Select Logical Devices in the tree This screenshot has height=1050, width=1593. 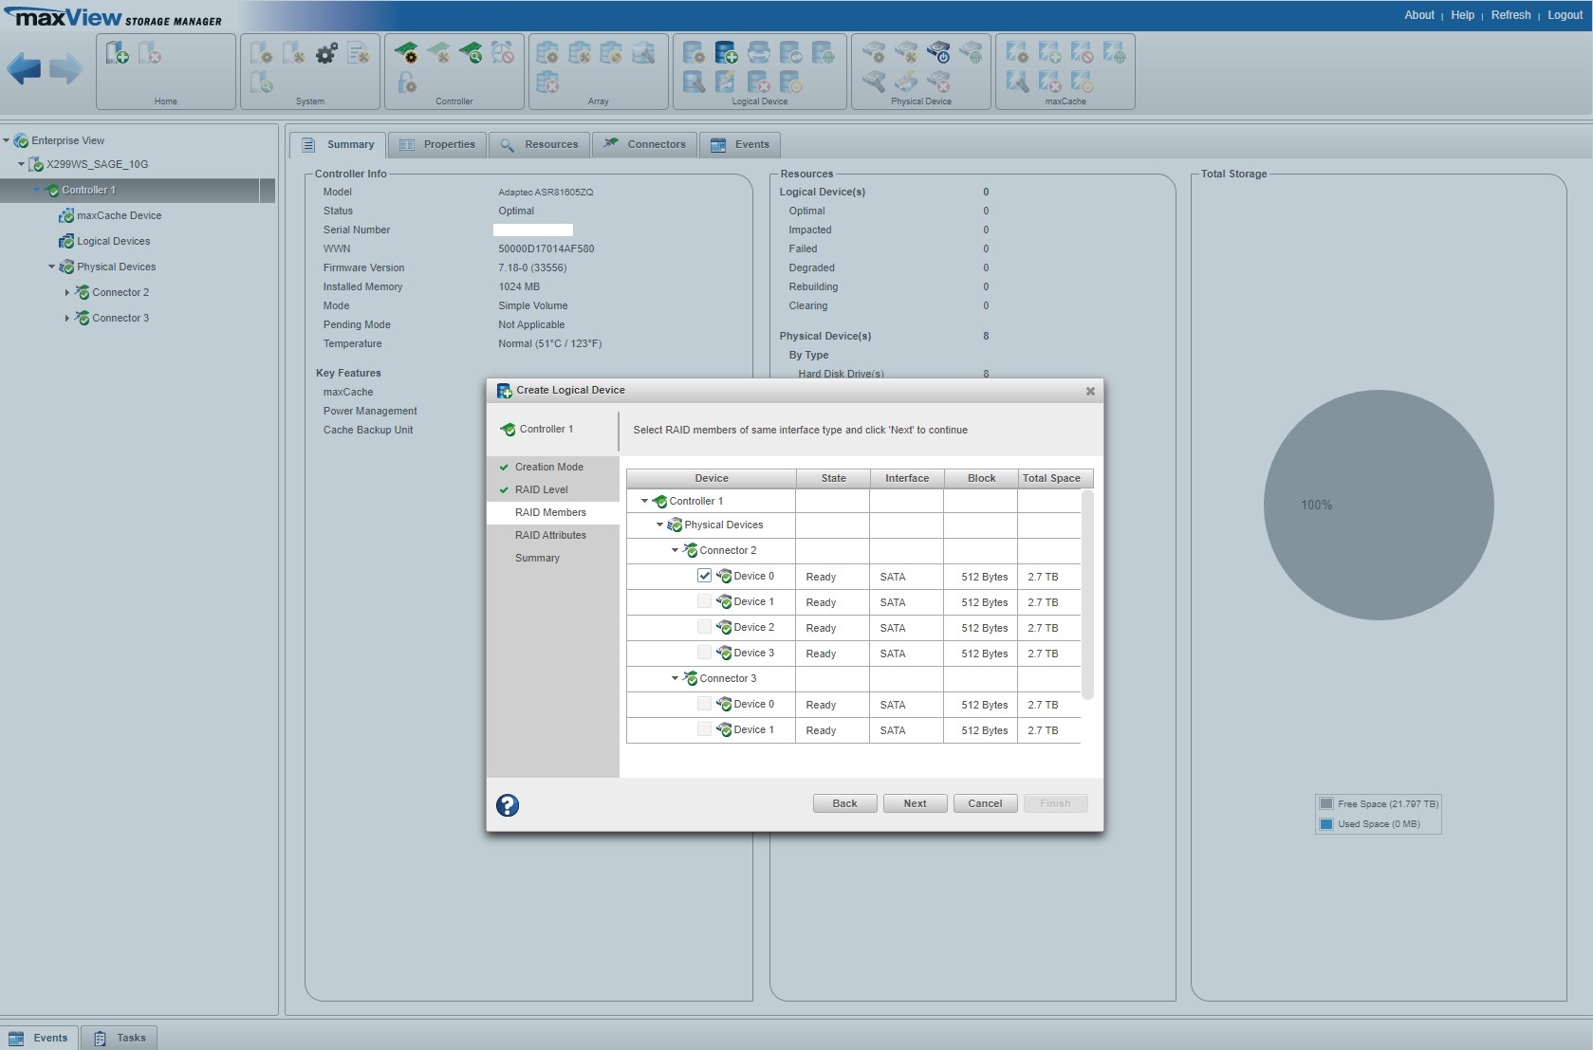[113, 241]
